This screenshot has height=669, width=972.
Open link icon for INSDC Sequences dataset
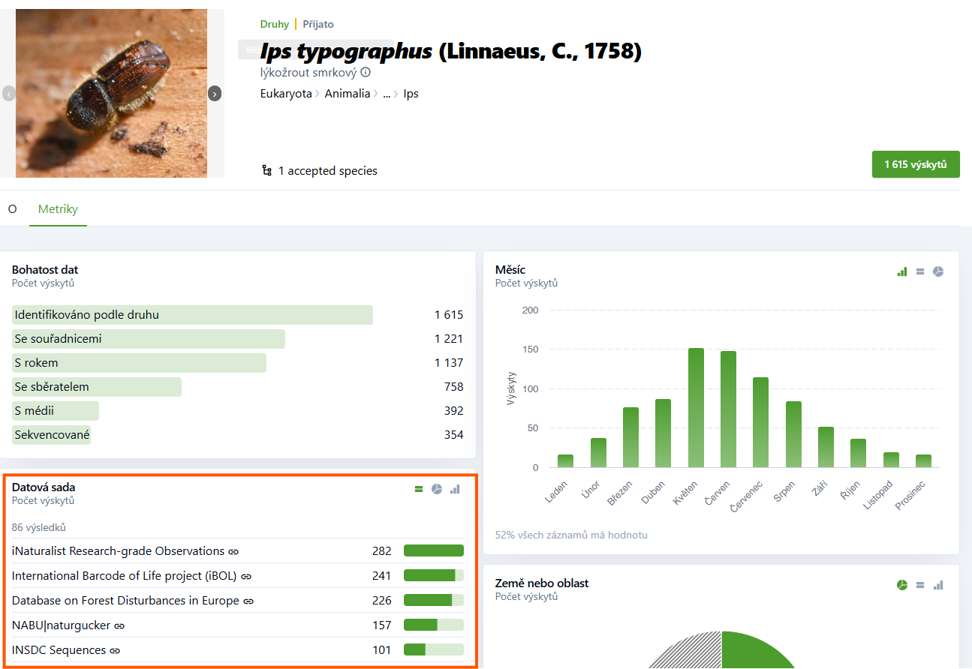point(115,650)
